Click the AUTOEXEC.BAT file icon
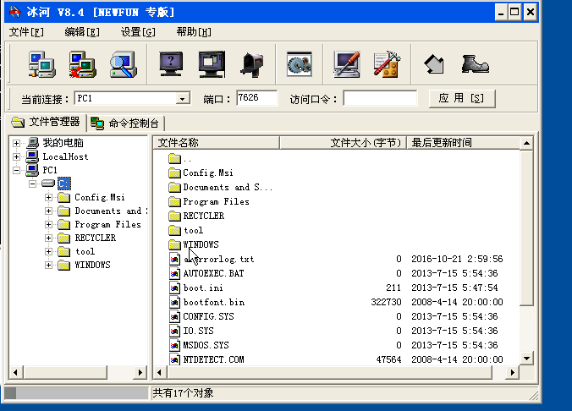This screenshot has width=572, height=411. point(175,273)
